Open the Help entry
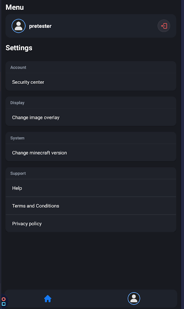This screenshot has width=184, height=309. click(91, 188)
